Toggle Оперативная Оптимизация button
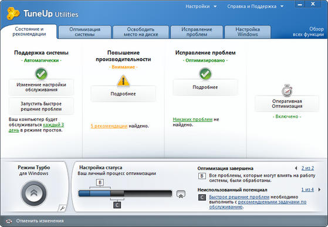Viewport: 328px width, 227px height. click(x=287, y=104)
